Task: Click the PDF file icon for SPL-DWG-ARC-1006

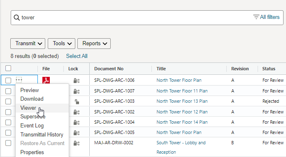Action: point(46,80)
